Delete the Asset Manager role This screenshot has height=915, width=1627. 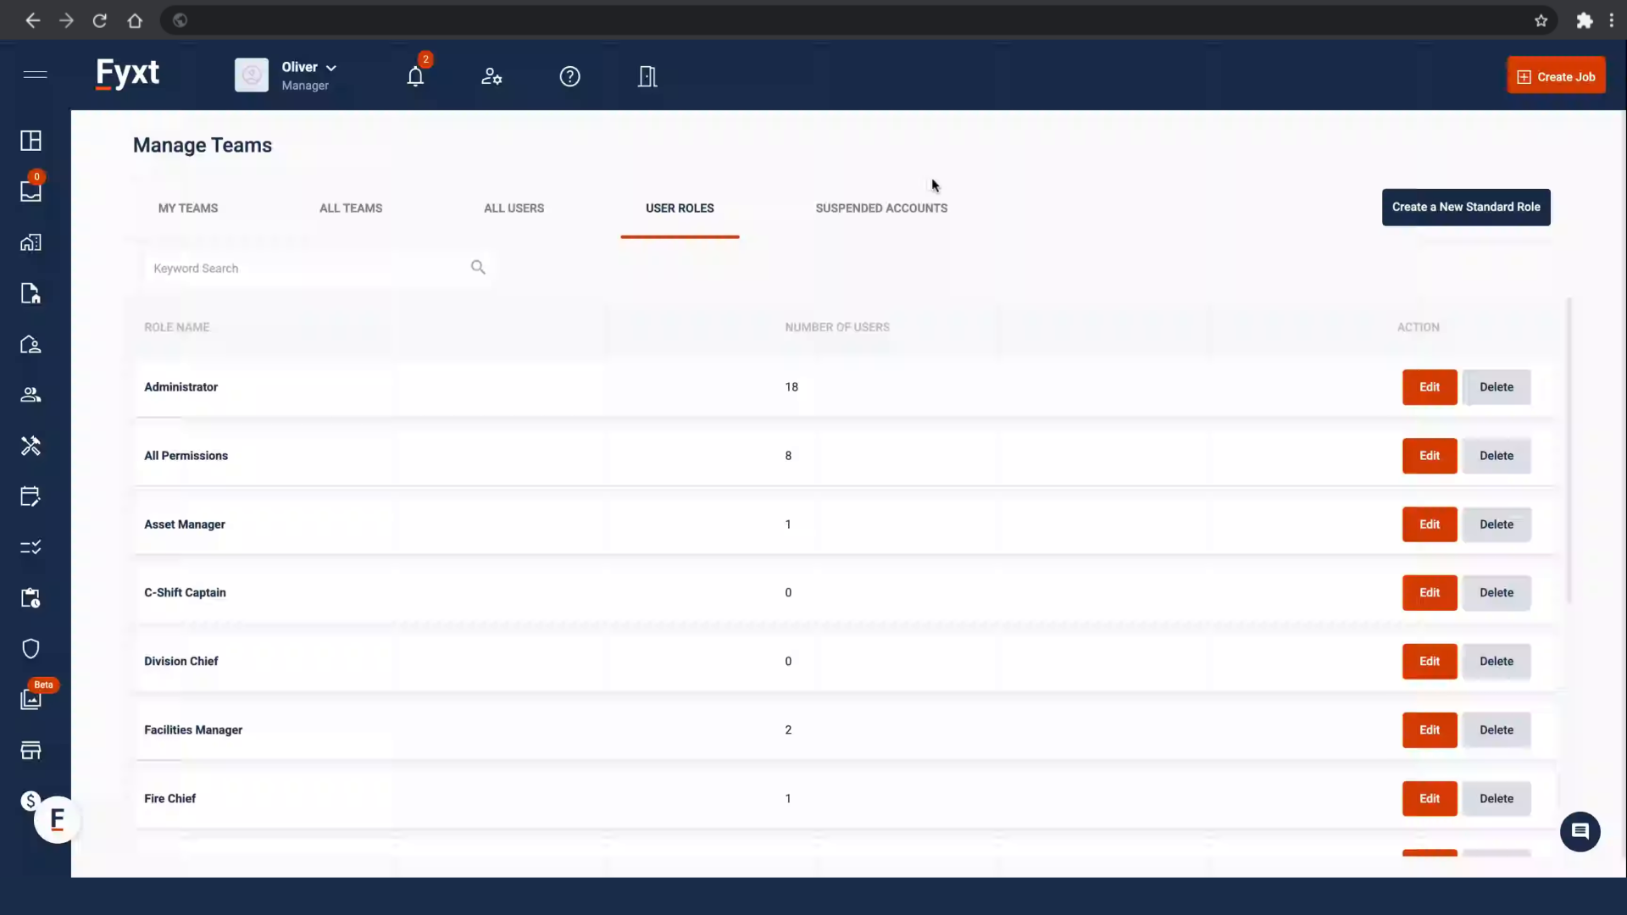click(x=1497, y=524)
